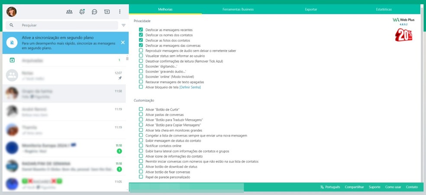Click the New chat icon
Screen dimensions: 426x195
coord(107,12)
